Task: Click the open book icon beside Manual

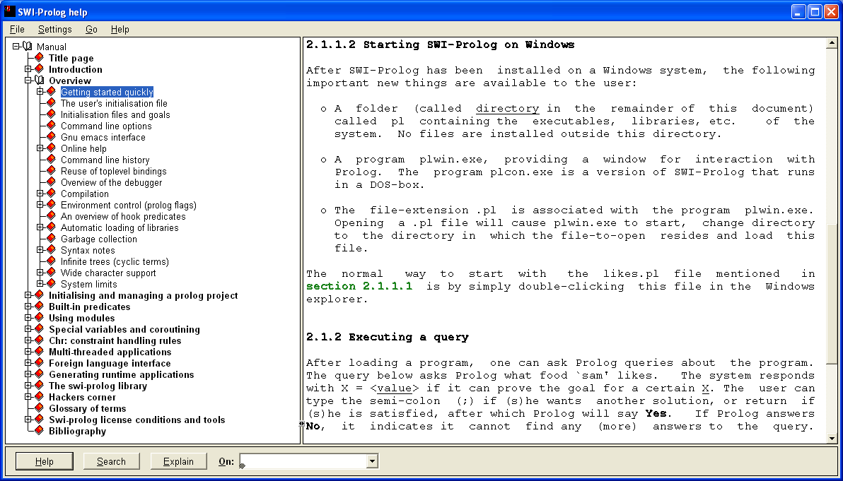Action: (28, 47)
